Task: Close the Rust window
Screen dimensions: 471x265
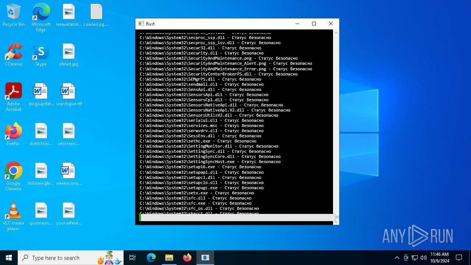Action: point(331,24)
